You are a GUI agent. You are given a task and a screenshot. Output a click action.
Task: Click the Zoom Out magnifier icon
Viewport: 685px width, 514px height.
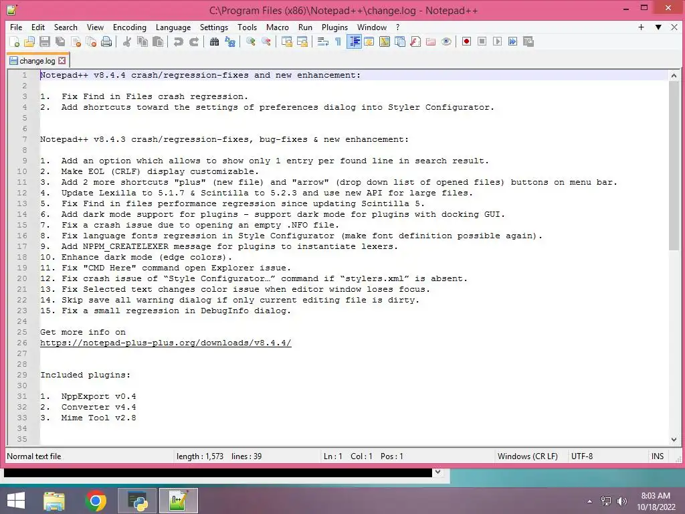266,41
